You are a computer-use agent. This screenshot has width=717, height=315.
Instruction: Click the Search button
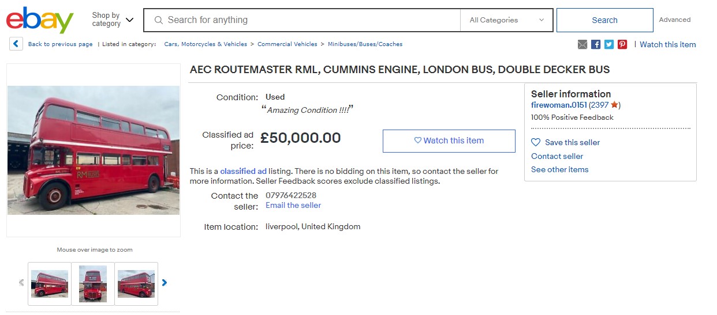point(604,20)
